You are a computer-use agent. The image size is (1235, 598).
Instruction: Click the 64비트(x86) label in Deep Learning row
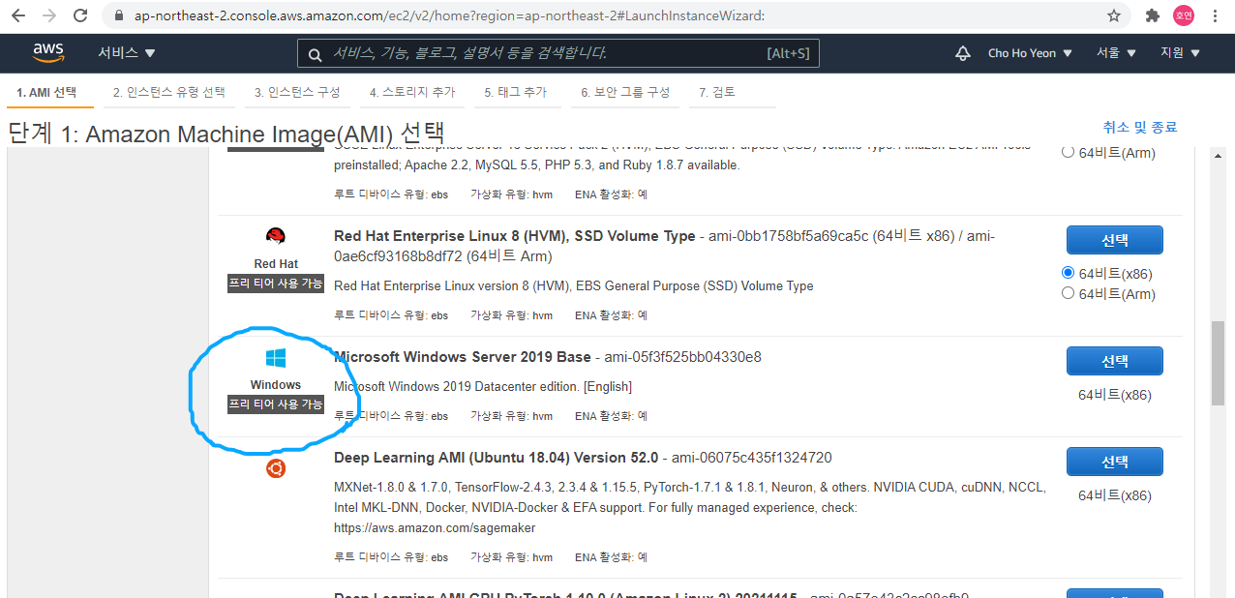(1115, 495)
